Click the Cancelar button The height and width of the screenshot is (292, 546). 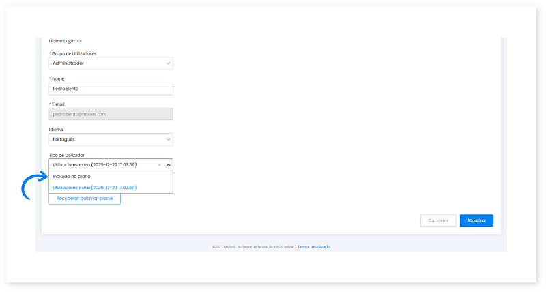(x=437, y=220)
